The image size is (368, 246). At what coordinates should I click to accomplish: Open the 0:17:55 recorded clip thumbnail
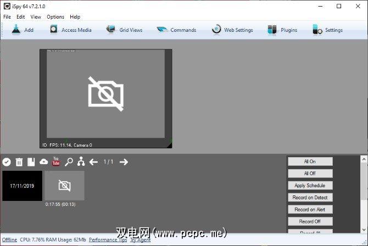65,186
